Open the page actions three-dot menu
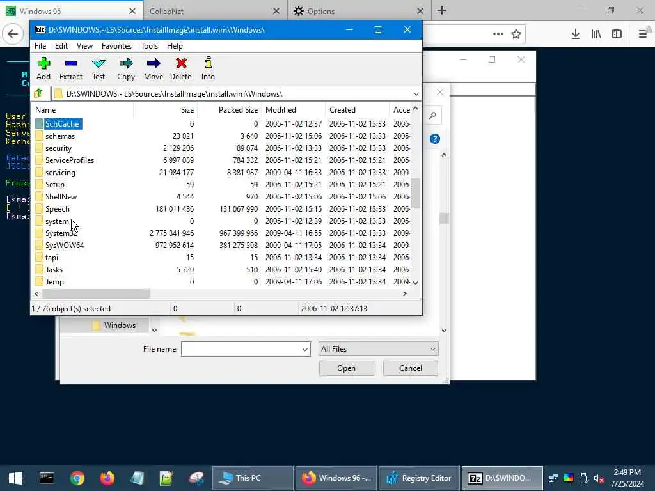Viewport: 655px width, 491px height. pyautogui.click(x=498, y=35)
